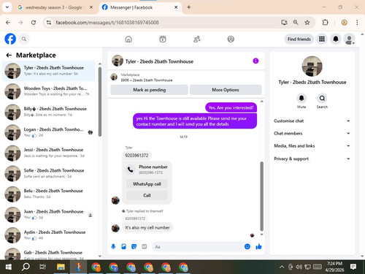Image resolution: width=365 pixels, height=274 pixels.
Task: Open Windows notification center icon
Action: point(353,267)
